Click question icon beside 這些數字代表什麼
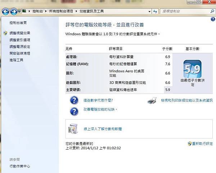 (74, 100)
